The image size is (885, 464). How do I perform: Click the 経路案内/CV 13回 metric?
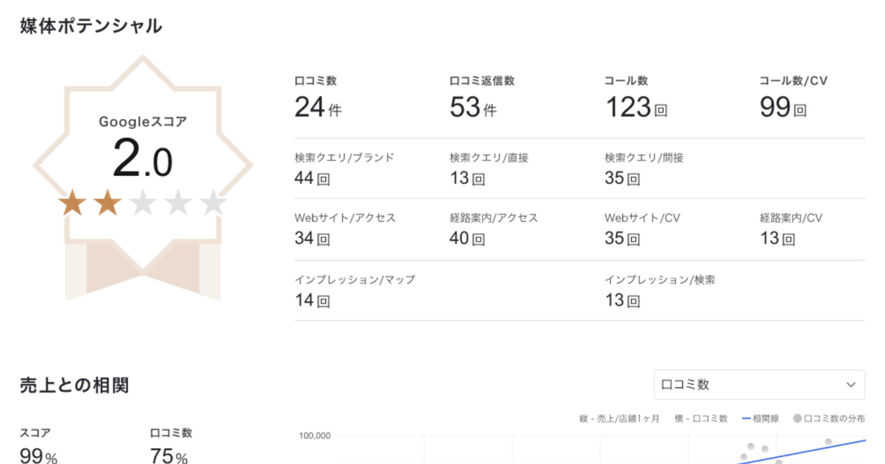coord(777,238)
